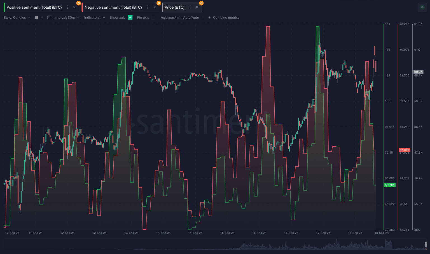430x254 pixels.
Task: Click the green live status indicator button
Action: (422, 7)
